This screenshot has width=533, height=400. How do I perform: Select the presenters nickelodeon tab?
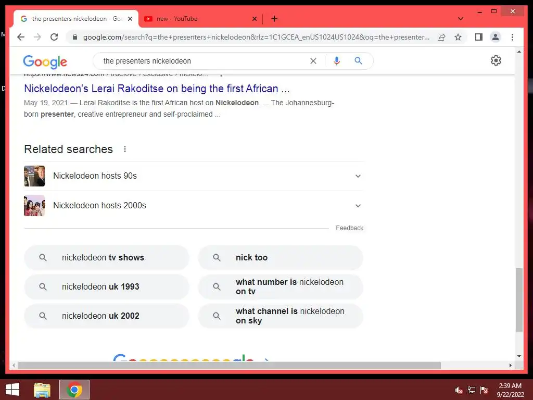coord(77,19)
